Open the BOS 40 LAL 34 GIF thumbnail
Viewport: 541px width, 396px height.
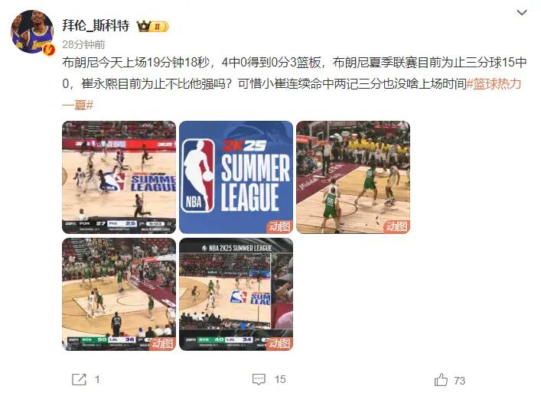coord(236,294)
